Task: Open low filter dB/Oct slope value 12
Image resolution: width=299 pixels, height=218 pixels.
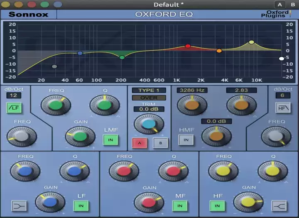Action: click(14, 96)
